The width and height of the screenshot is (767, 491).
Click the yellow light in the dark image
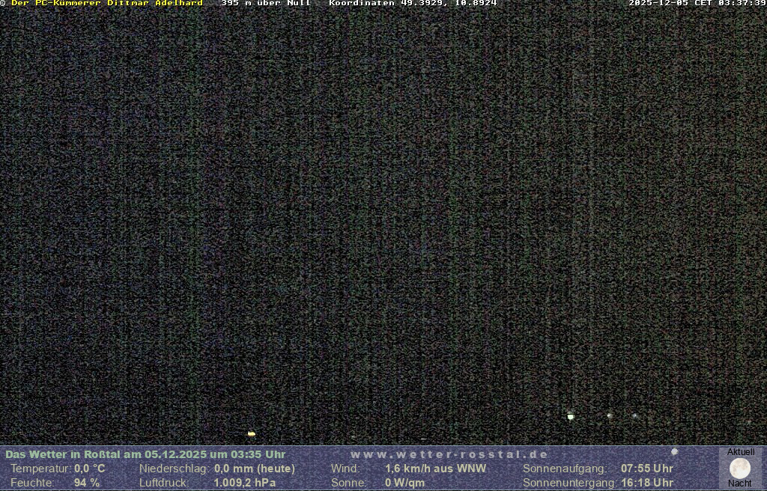(252, 433)
